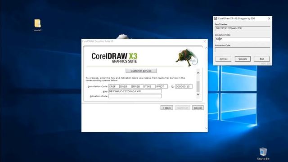Click the Activation Code field in the keygen
This screenshot has height=162, width=288.
(243, 50)
